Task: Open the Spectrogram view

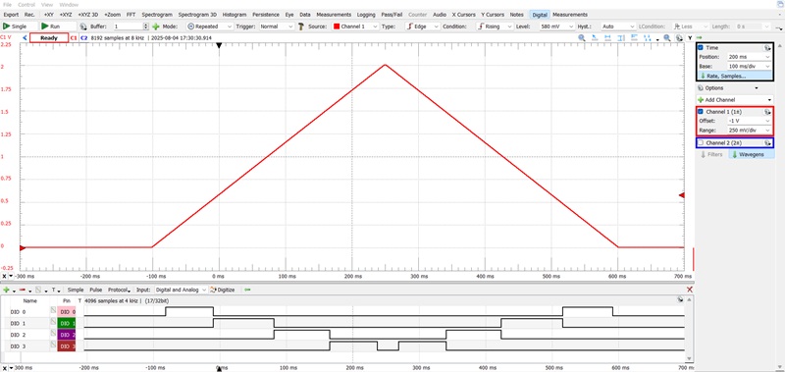Action: (x=157, y=15)
